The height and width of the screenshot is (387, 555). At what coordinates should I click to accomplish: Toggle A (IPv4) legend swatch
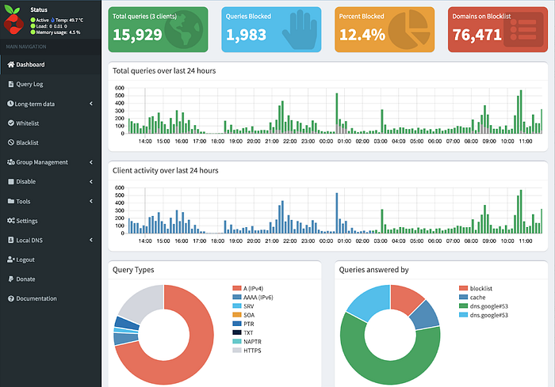click(x=237, y=288)
